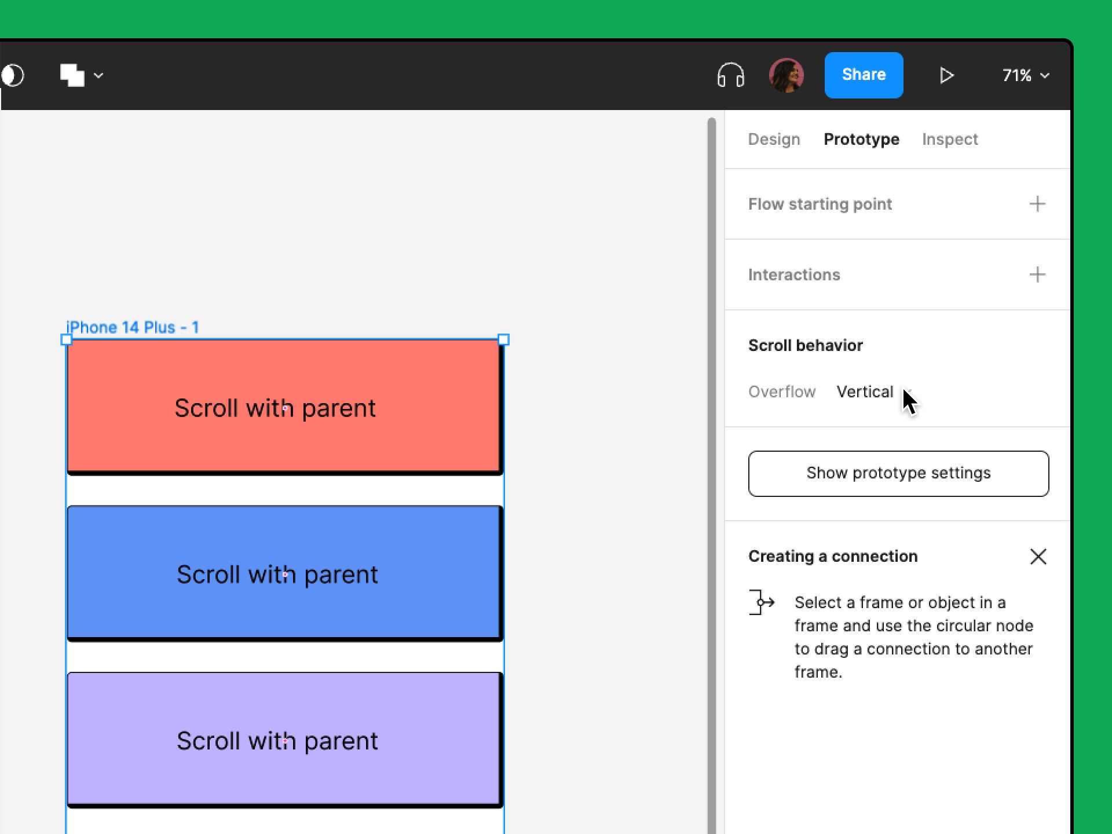Viewport: 1112px width, 834px height.
Task: Close the Creating a connection panel
Action: pyautogui.click(x=1037, y=557)
